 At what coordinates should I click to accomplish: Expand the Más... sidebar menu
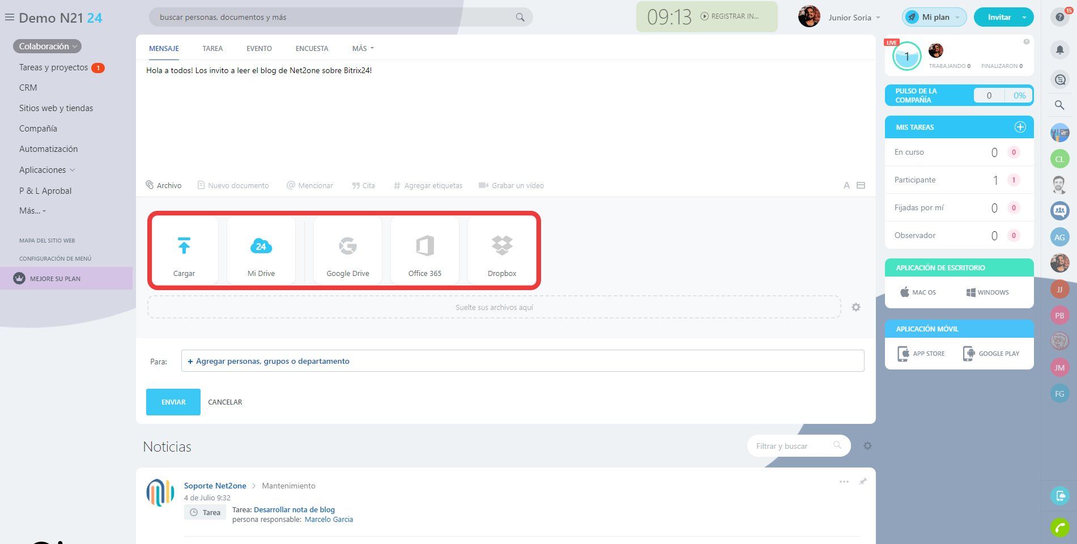32,211
